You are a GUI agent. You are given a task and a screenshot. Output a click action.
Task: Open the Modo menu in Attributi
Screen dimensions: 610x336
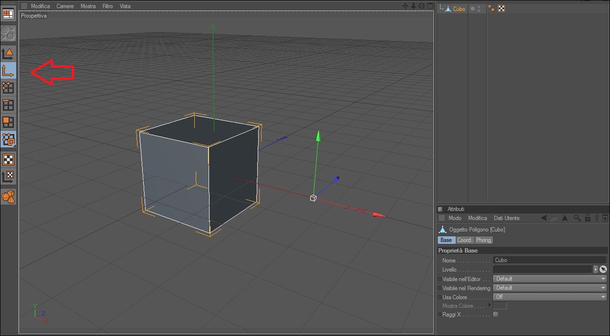point(455,218)
